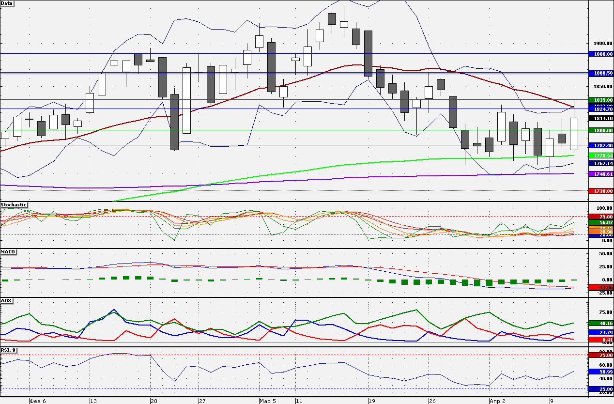Select the 1888.00 blue price level tag
Image resolution: width=614 pixels, height=404 pixels.
point(601,54)
